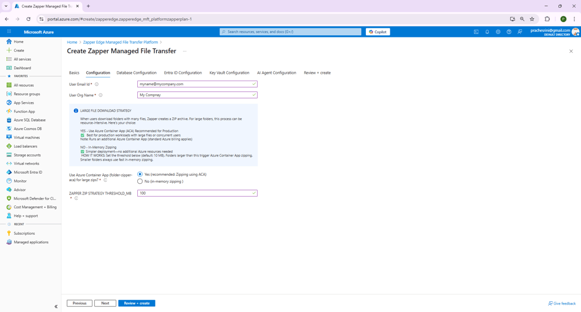The image size is (581, 312).
Task: Click the Previous button
Action: tap(79, 303)
